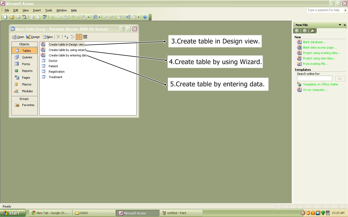Expand the New Object dropdown arrow
Screen dimensions: 348x217
(x=138, y=17)
